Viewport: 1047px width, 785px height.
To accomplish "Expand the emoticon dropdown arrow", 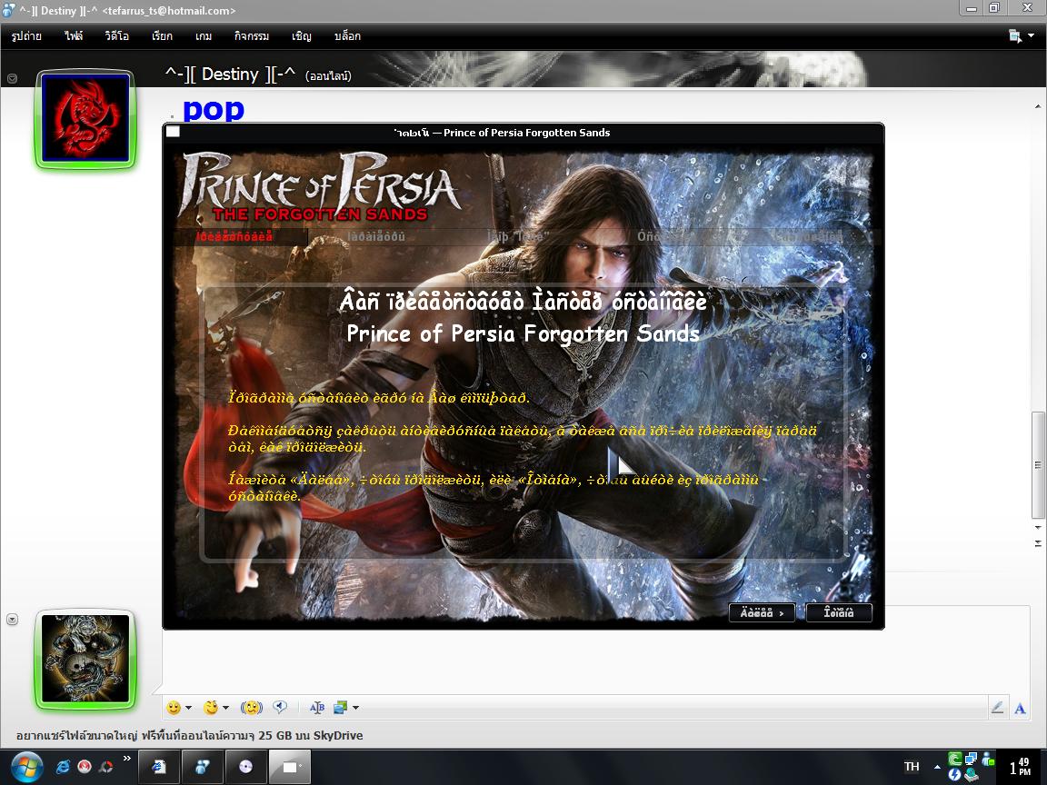I will (188, 708).
